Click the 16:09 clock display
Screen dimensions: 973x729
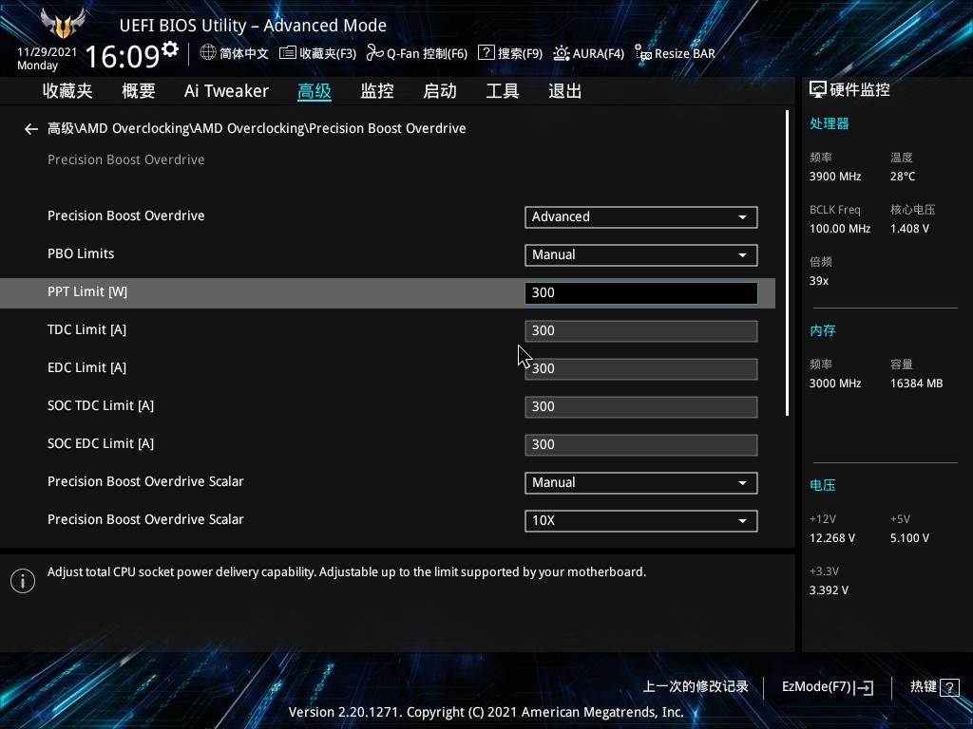click(123, 56)
